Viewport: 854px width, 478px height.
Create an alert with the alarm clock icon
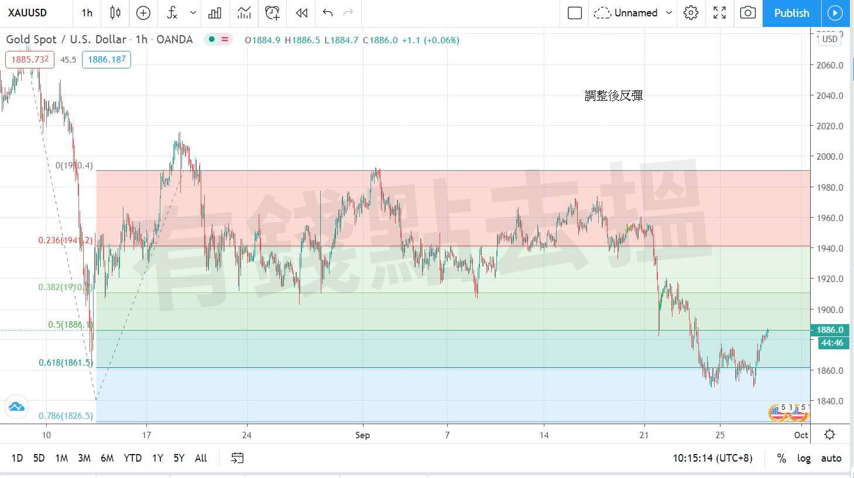[272, 13]
